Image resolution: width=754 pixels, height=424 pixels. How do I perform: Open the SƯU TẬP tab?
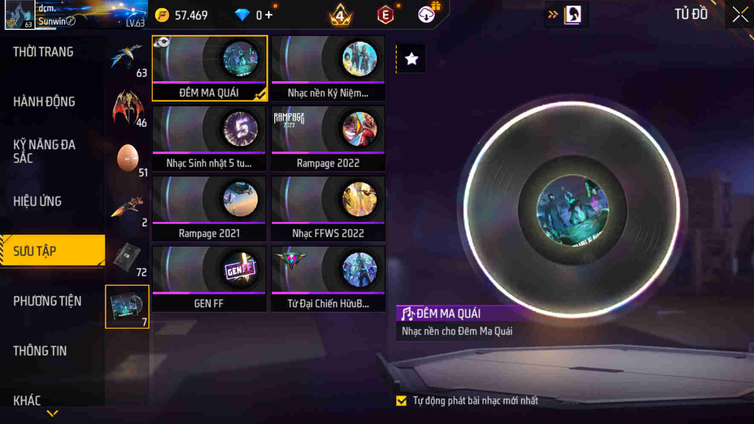tap(52, 251)
